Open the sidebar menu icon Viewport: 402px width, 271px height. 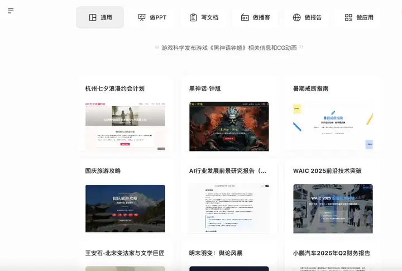(11, 11)
